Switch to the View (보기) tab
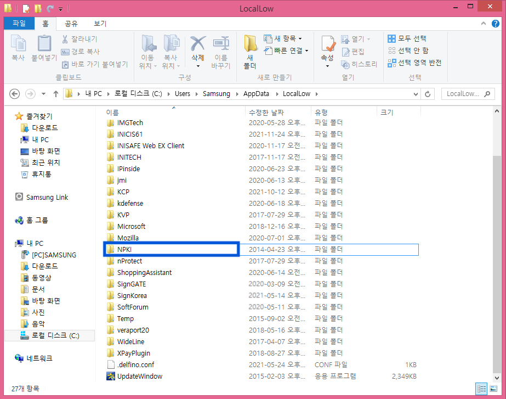506x399 pixels. click(x=100, y=23)
